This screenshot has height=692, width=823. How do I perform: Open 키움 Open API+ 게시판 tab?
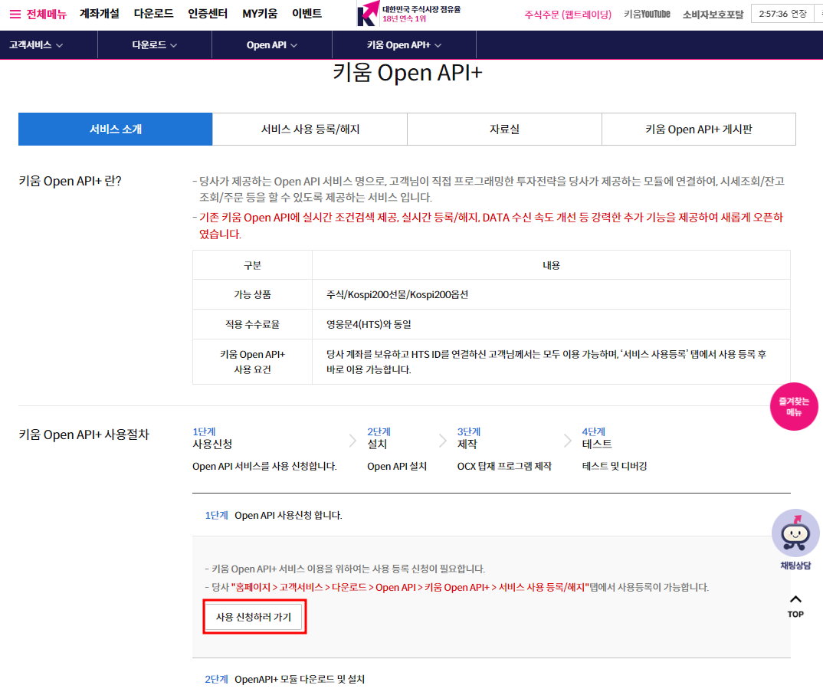pyautogui.click(x=699, y=130)
